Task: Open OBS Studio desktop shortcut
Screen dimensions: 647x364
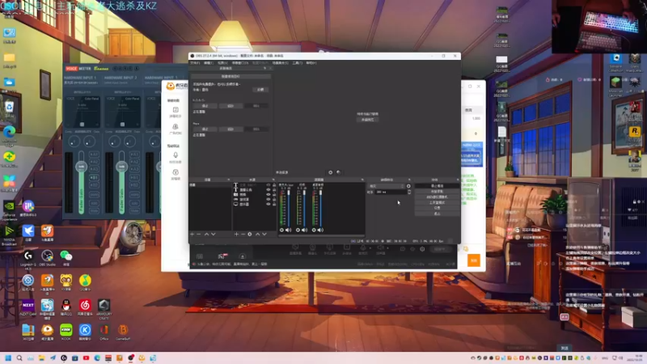Action: click(47, 257)
